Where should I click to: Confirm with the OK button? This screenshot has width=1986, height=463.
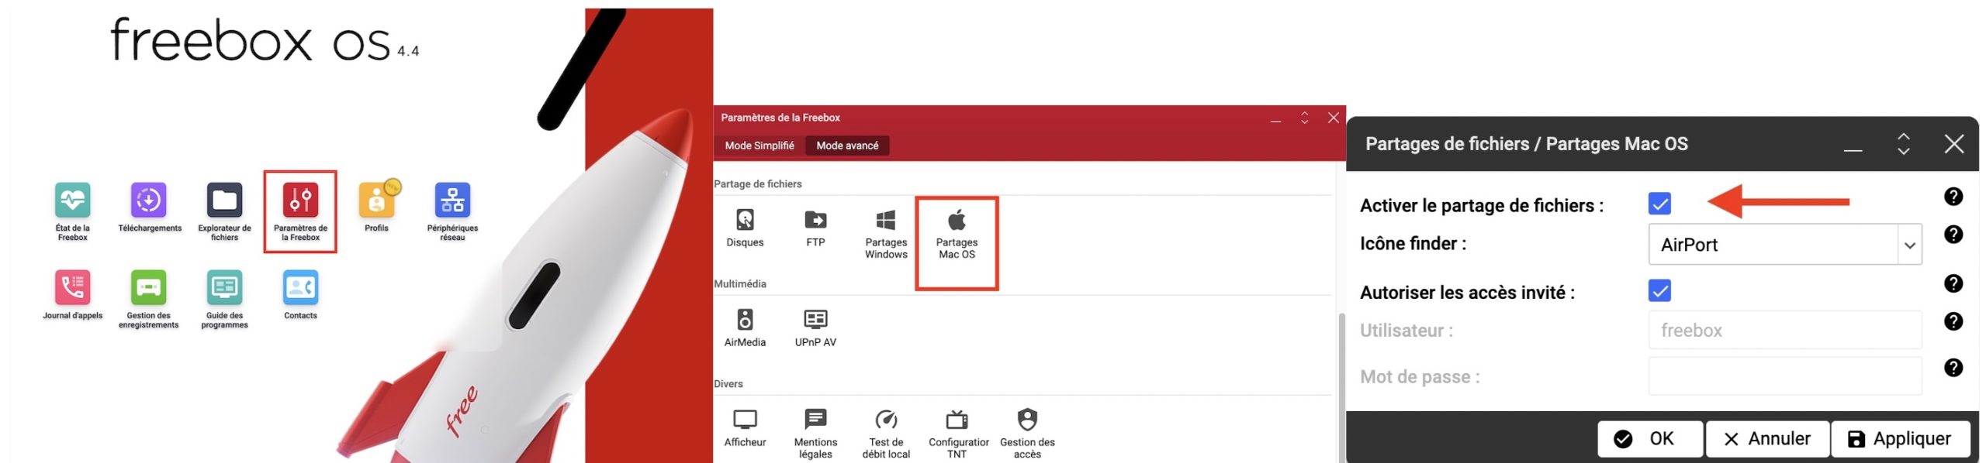click(1649, 439)
